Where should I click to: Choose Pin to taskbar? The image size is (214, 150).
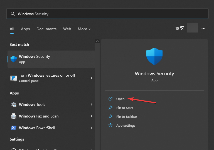point(127,117)
